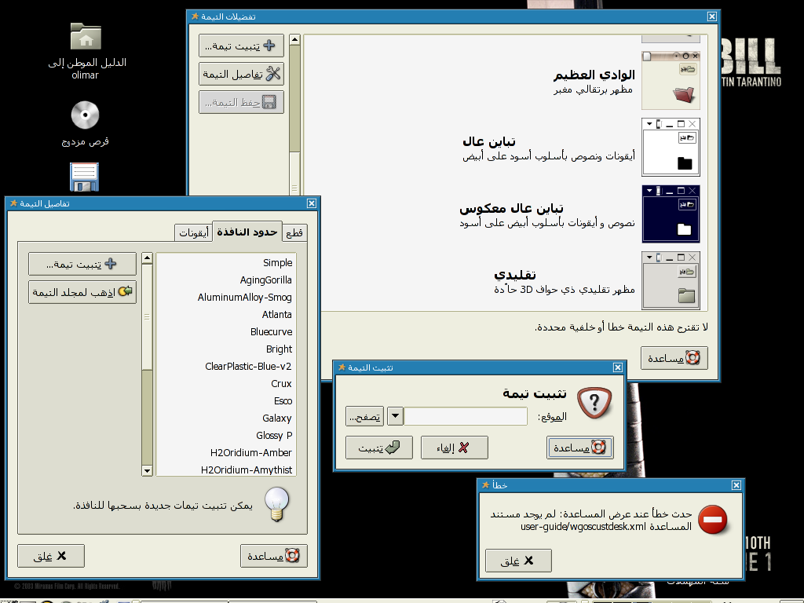This screenshot has height=603, width=804.
Task: Open the location dropdown in install dialog
Action: pos(396,416)
